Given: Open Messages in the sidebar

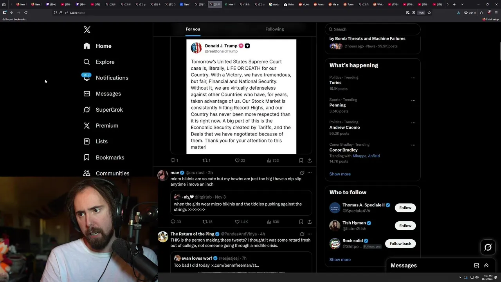Looking at the screenshot, I should [102, 94].
